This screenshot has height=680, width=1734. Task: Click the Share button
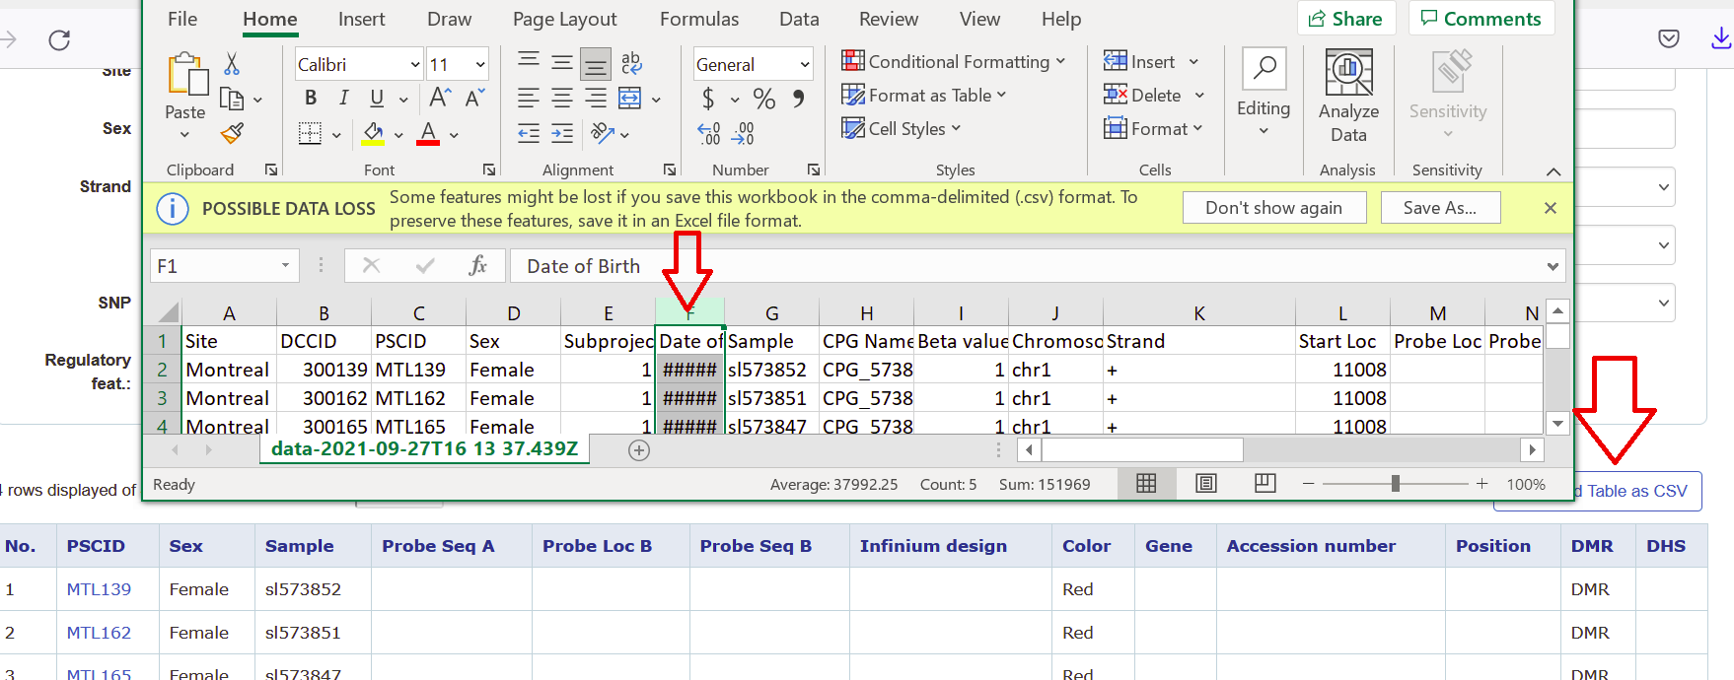[1346, 18]
